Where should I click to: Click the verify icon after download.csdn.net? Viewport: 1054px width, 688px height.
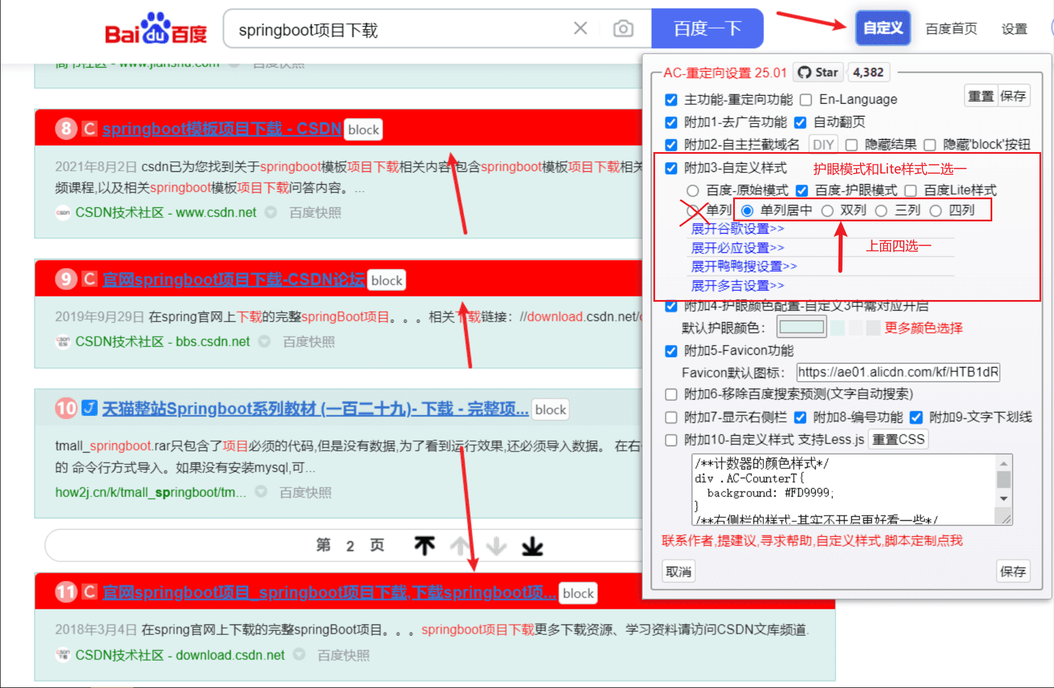pos(299,654)
